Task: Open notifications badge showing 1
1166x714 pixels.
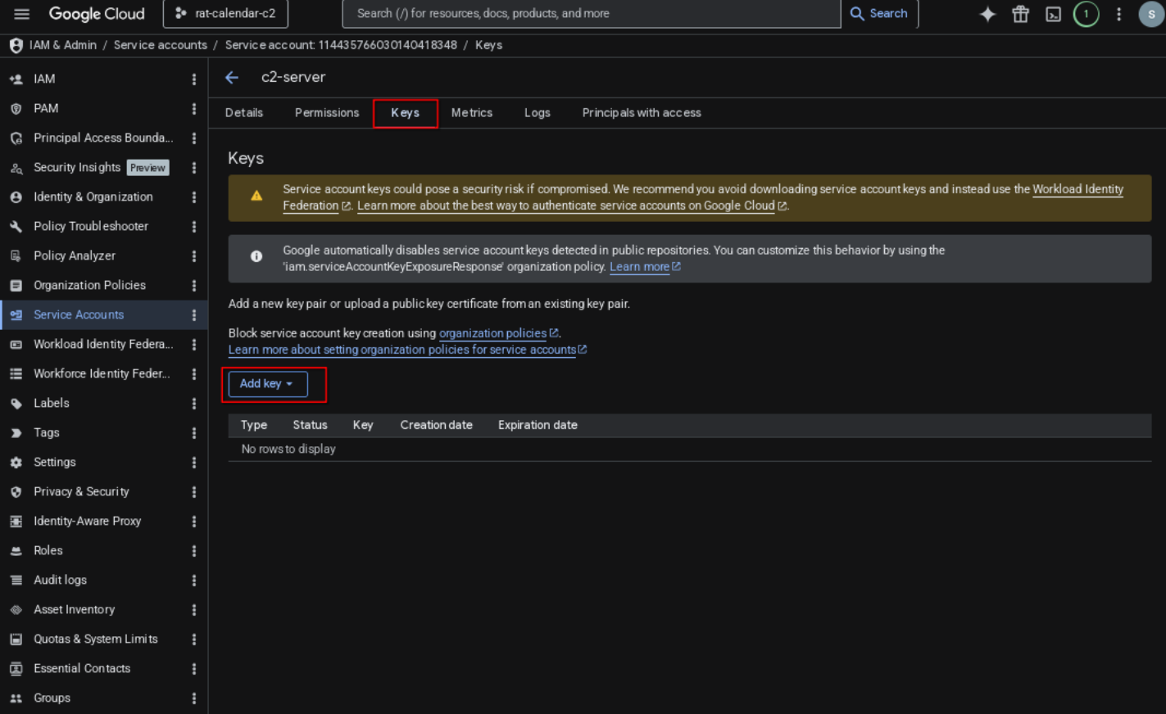Action: (x=1086, y=14)
